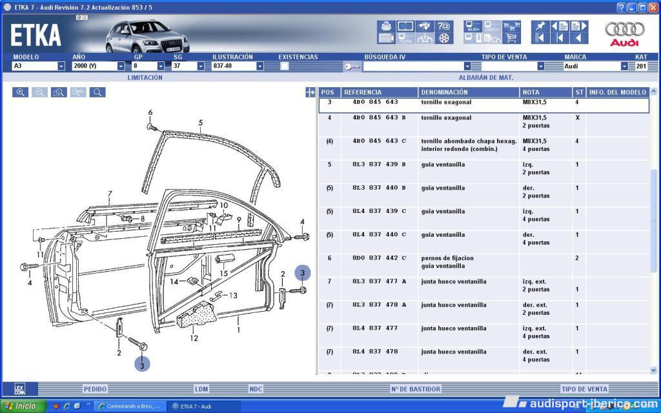Screen dimensions: 661x413
Task: Click the DENOMINACIÓN column header
Action: click(x=469, y=92)
